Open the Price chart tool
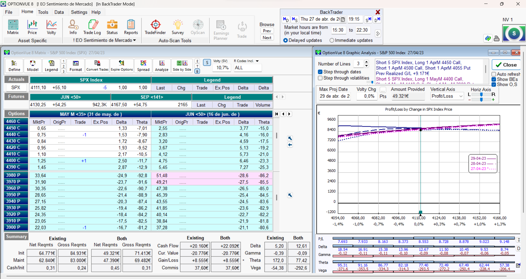 32,27
